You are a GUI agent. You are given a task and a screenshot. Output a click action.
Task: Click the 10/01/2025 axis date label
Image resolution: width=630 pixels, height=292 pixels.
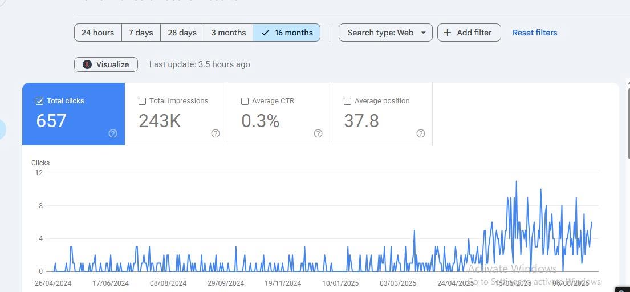tap(340, 283)
